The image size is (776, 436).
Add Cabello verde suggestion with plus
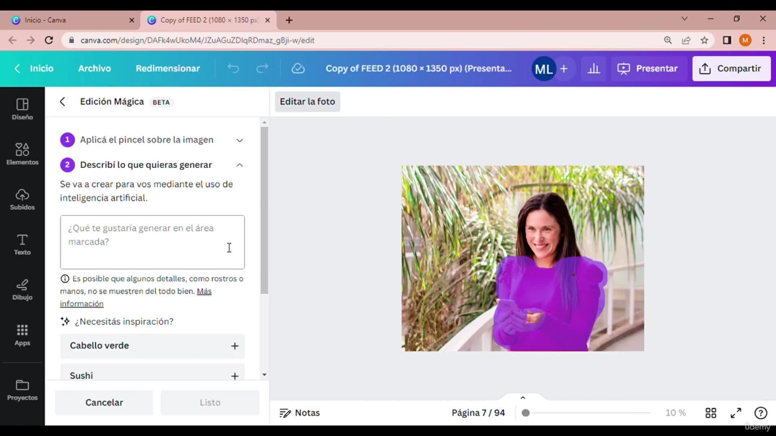tap(235, 346)
